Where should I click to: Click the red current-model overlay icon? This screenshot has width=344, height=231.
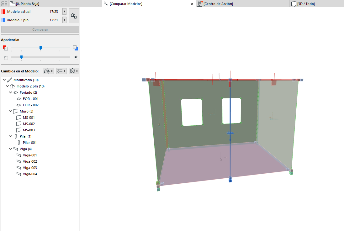(5, 48)
